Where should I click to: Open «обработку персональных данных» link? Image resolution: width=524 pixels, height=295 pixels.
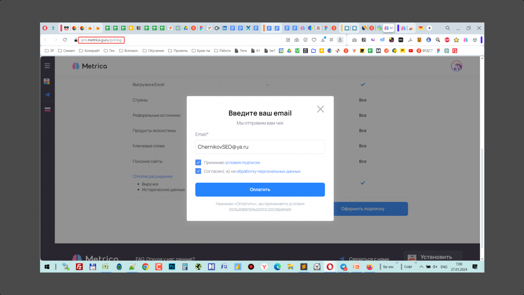pyautogui.click(x=268, y=171)
